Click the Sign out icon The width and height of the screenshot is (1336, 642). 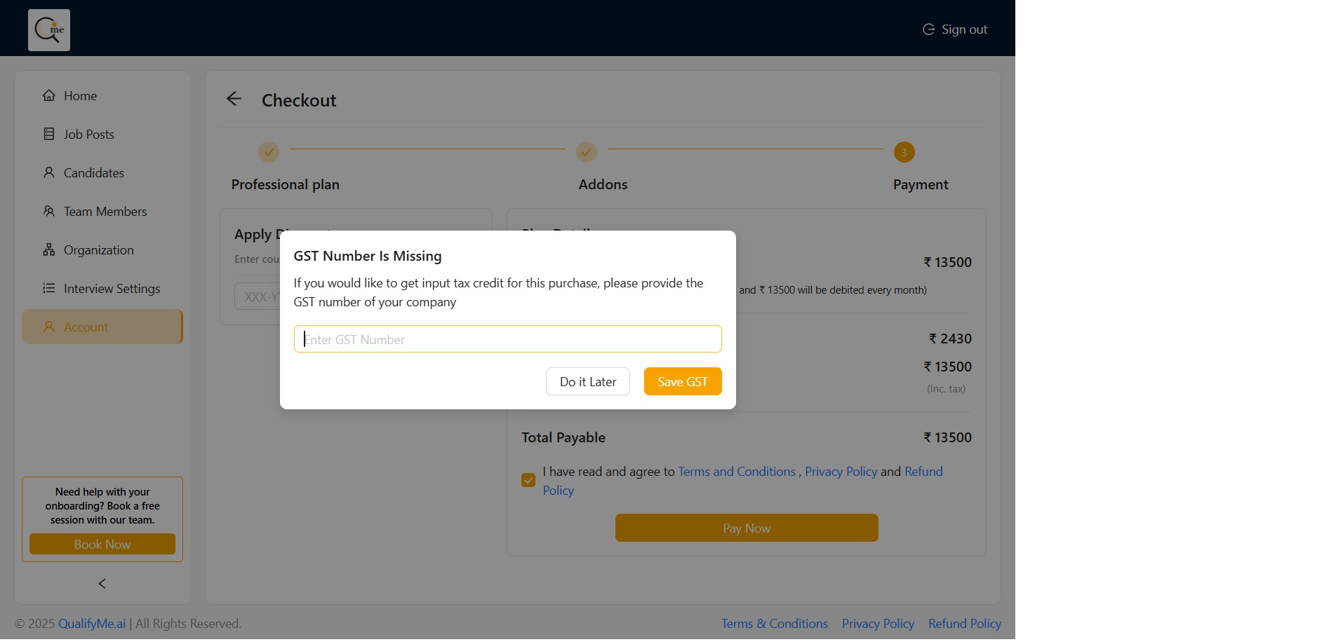pyautogui.click(x=928, y=29)
